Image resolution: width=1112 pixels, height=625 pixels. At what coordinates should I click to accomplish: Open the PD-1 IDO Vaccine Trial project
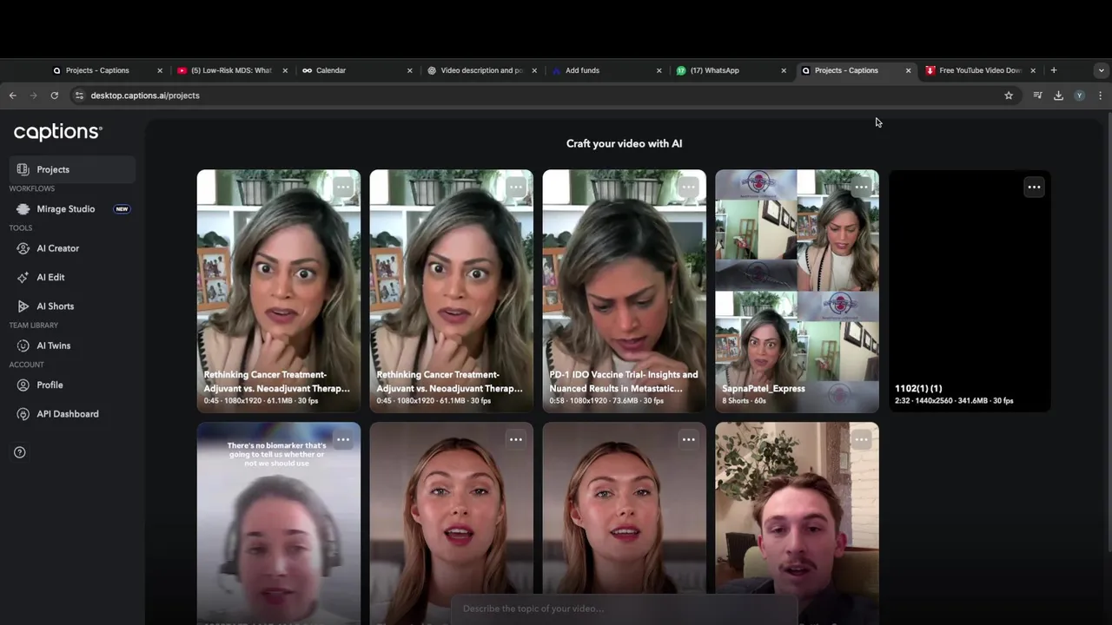pyautogui.click(x=625, y=291)
